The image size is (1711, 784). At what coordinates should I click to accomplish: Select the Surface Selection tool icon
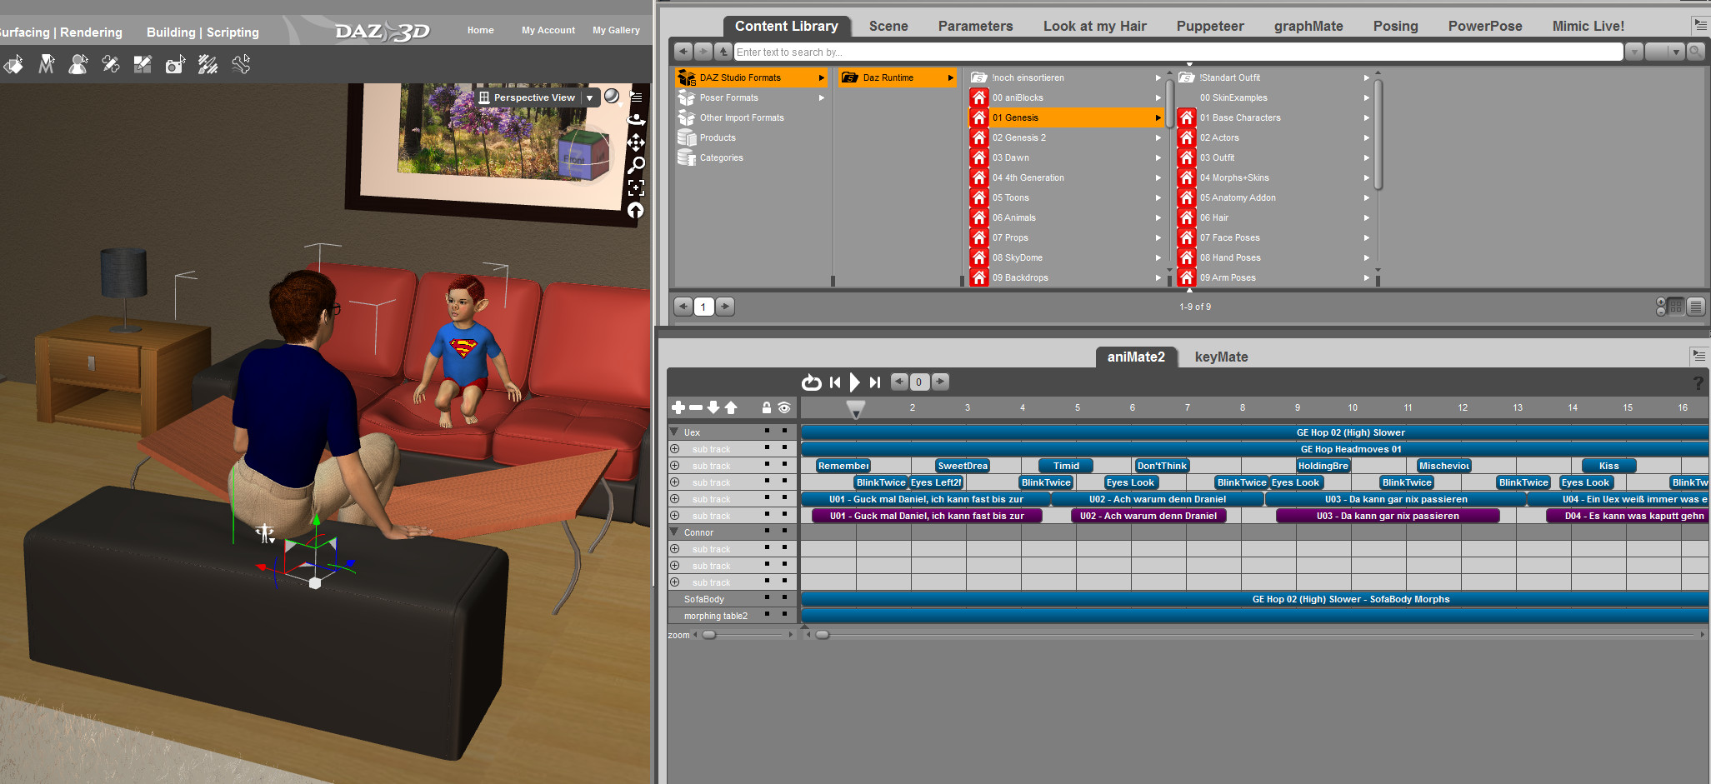(x=13, y=64)
